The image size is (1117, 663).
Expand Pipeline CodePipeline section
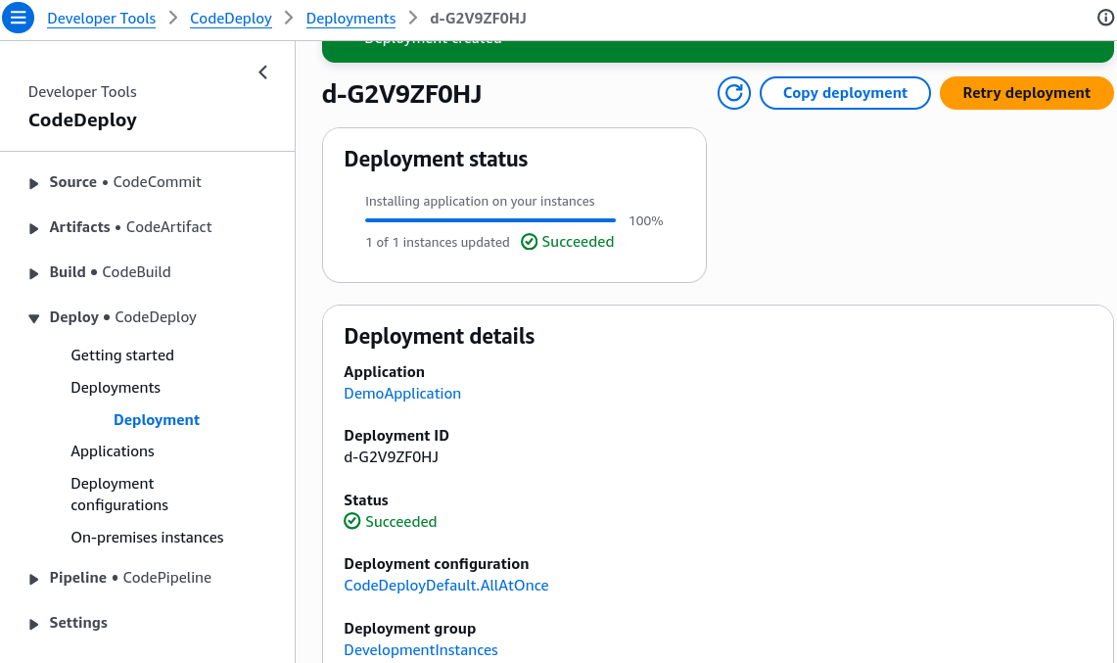click(33, 579)
